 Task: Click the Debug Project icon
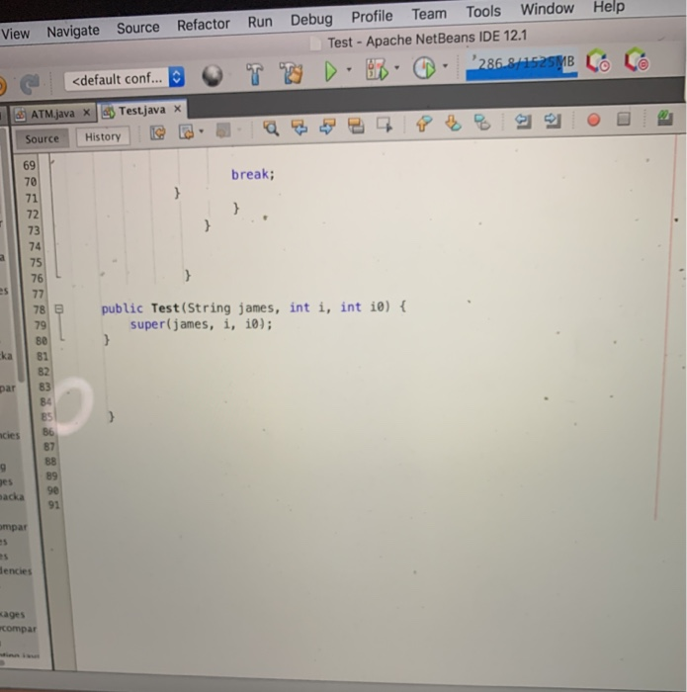click(x=377, y=70)
